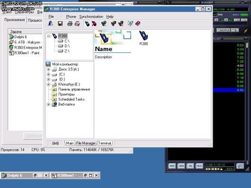Open Параметры menu in Task Manager

24,12
